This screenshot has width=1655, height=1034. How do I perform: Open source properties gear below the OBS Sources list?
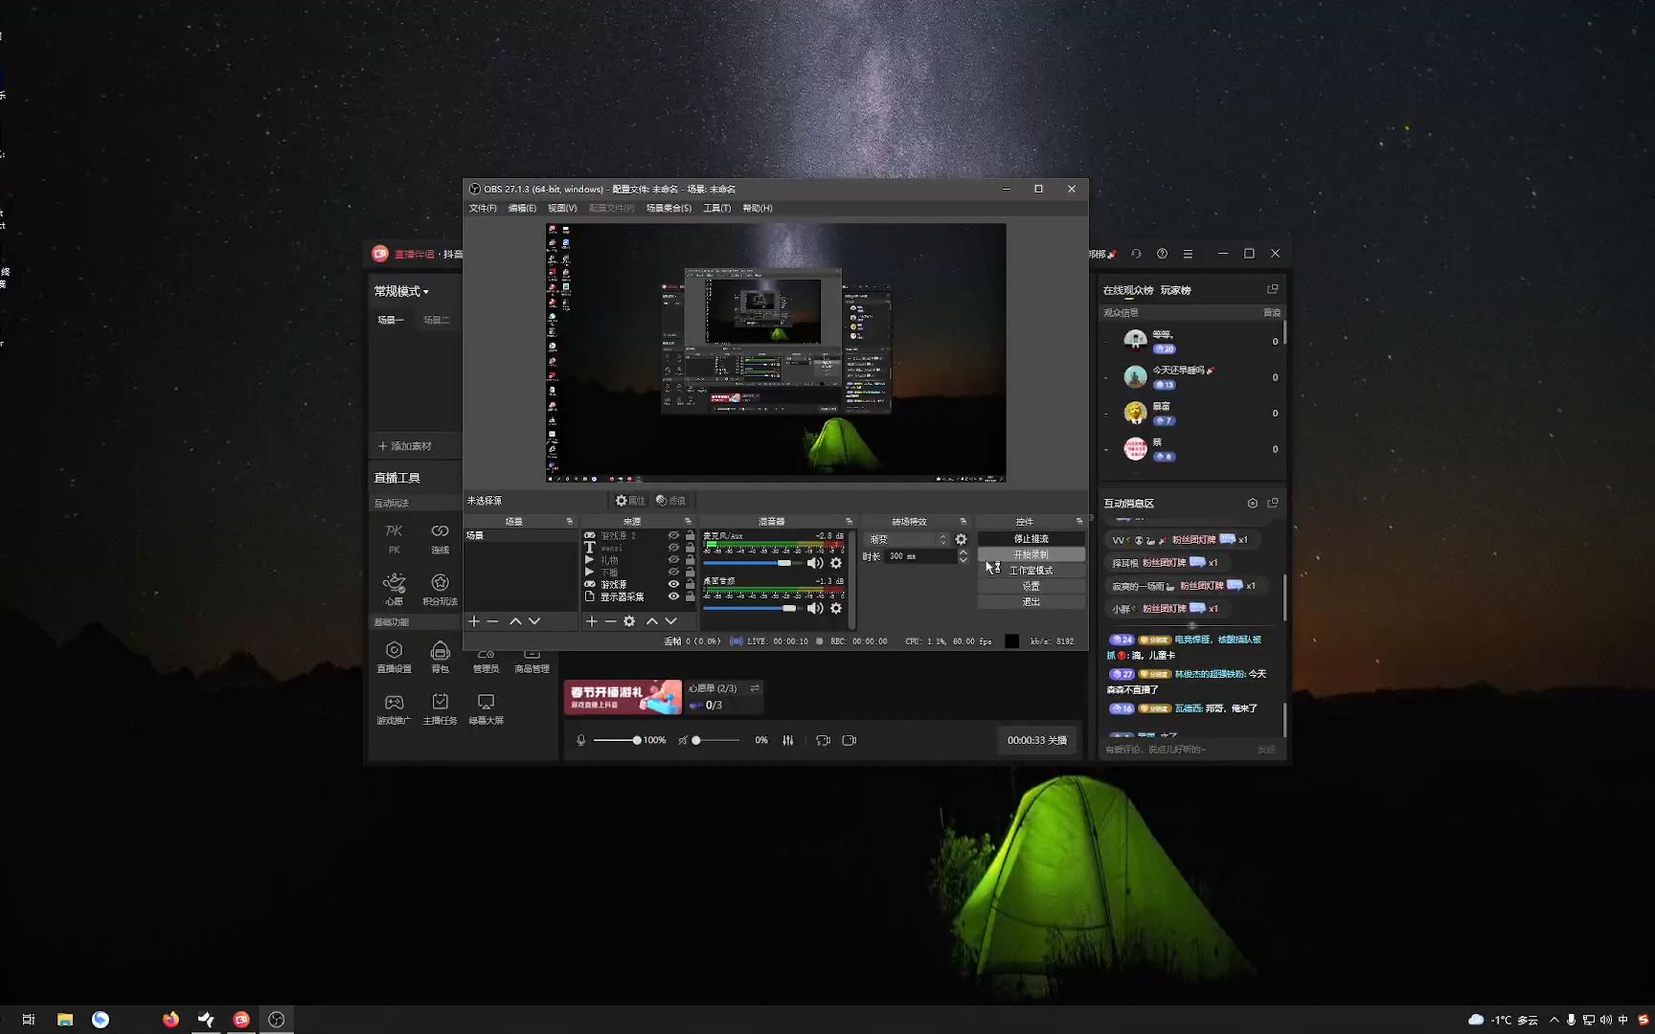(629, 621)
